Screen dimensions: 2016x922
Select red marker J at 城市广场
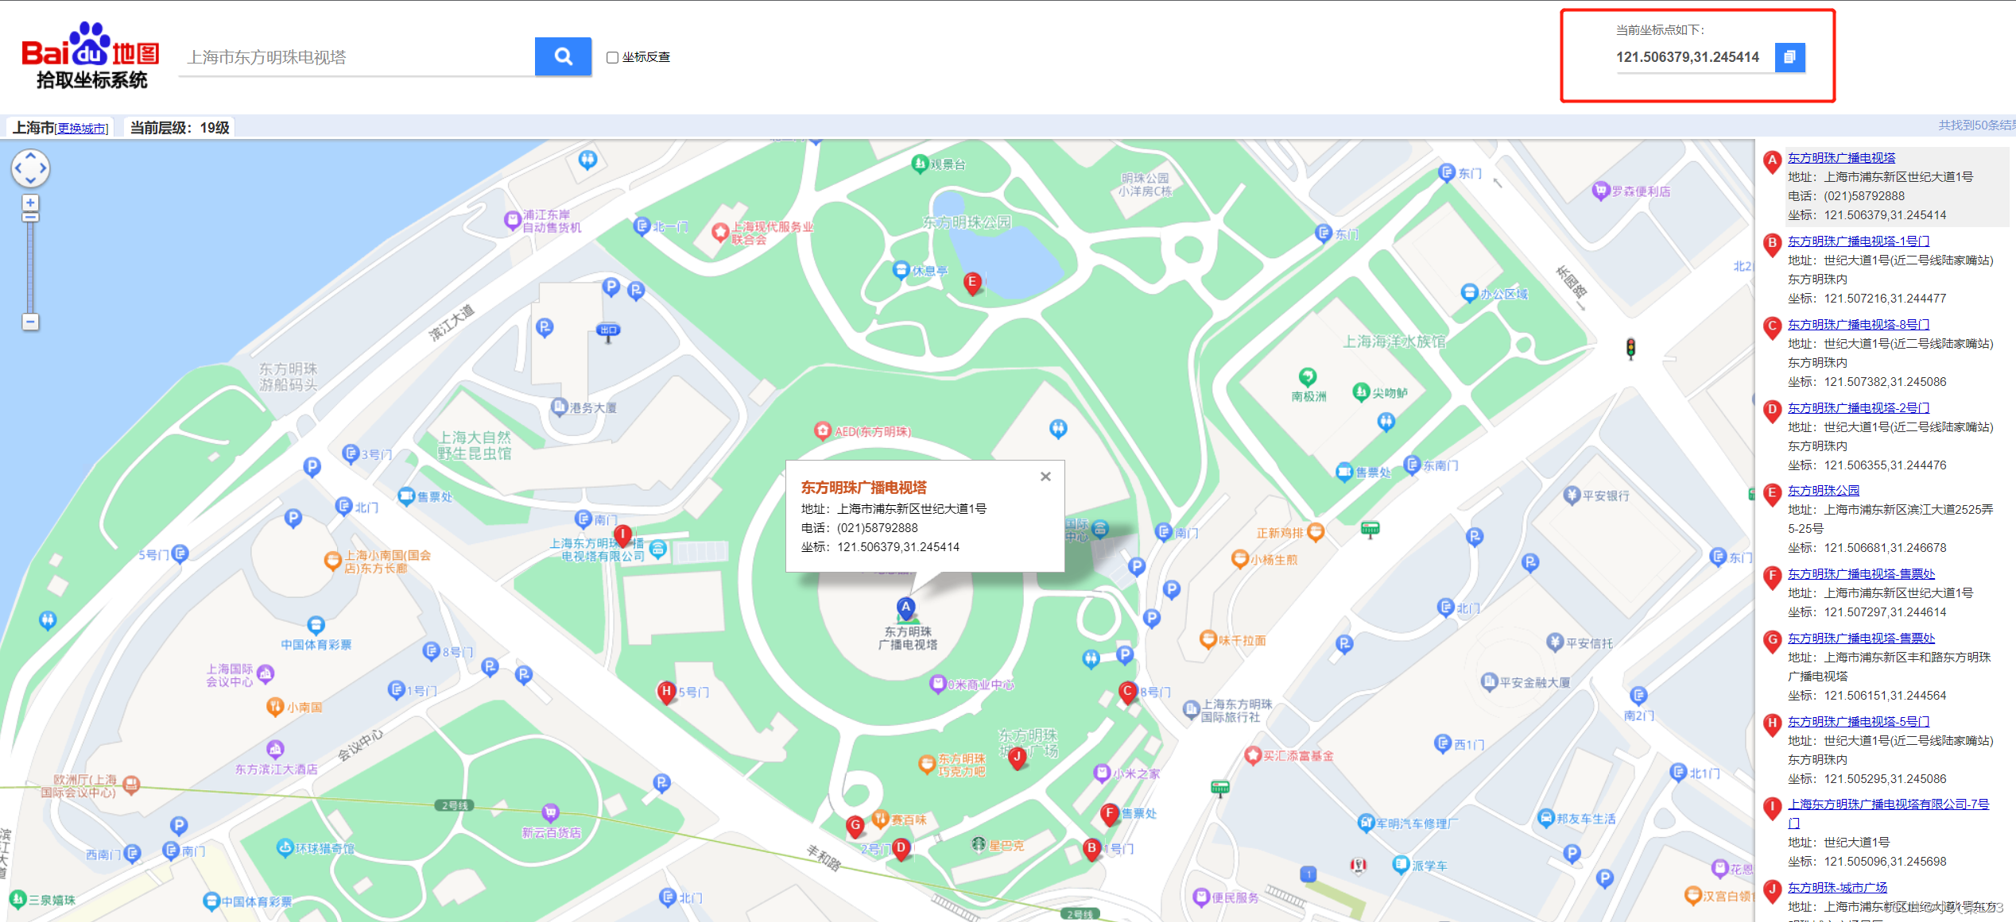tap(1017, 758)
